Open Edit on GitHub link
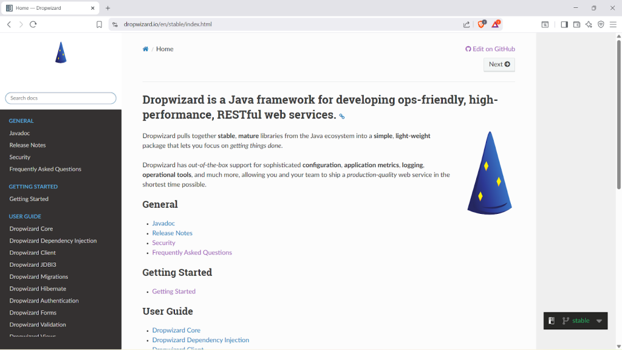 (490, 49)
